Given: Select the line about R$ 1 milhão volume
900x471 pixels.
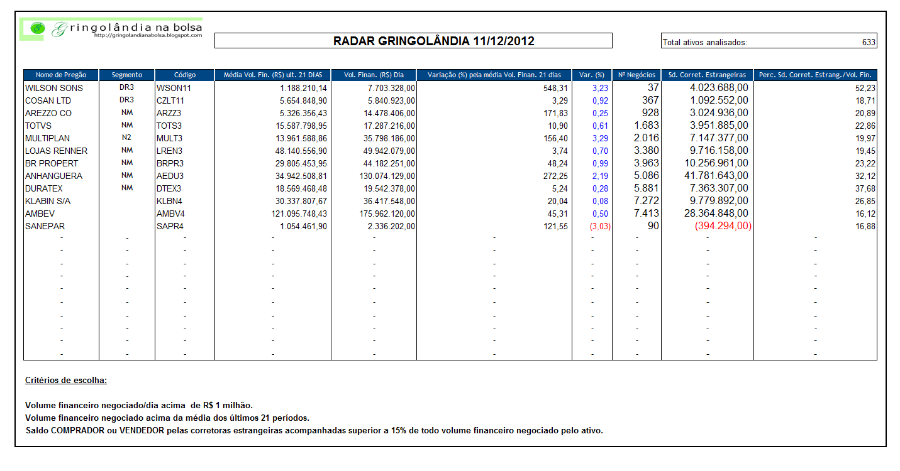Looking at the screenshot, I should (x=139, y=405).
